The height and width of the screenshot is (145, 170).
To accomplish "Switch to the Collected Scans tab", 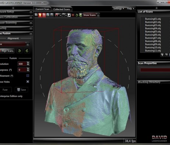I will coord(61,9).
